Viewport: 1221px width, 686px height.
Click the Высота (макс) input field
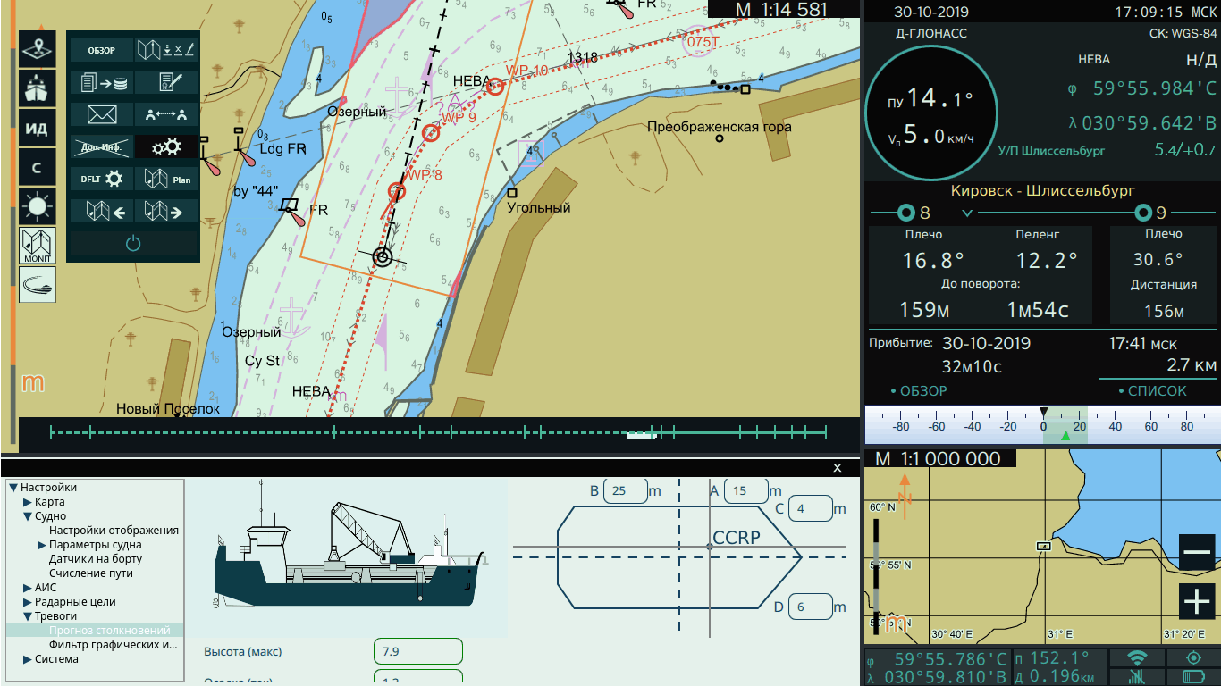(x=417, y=651)
